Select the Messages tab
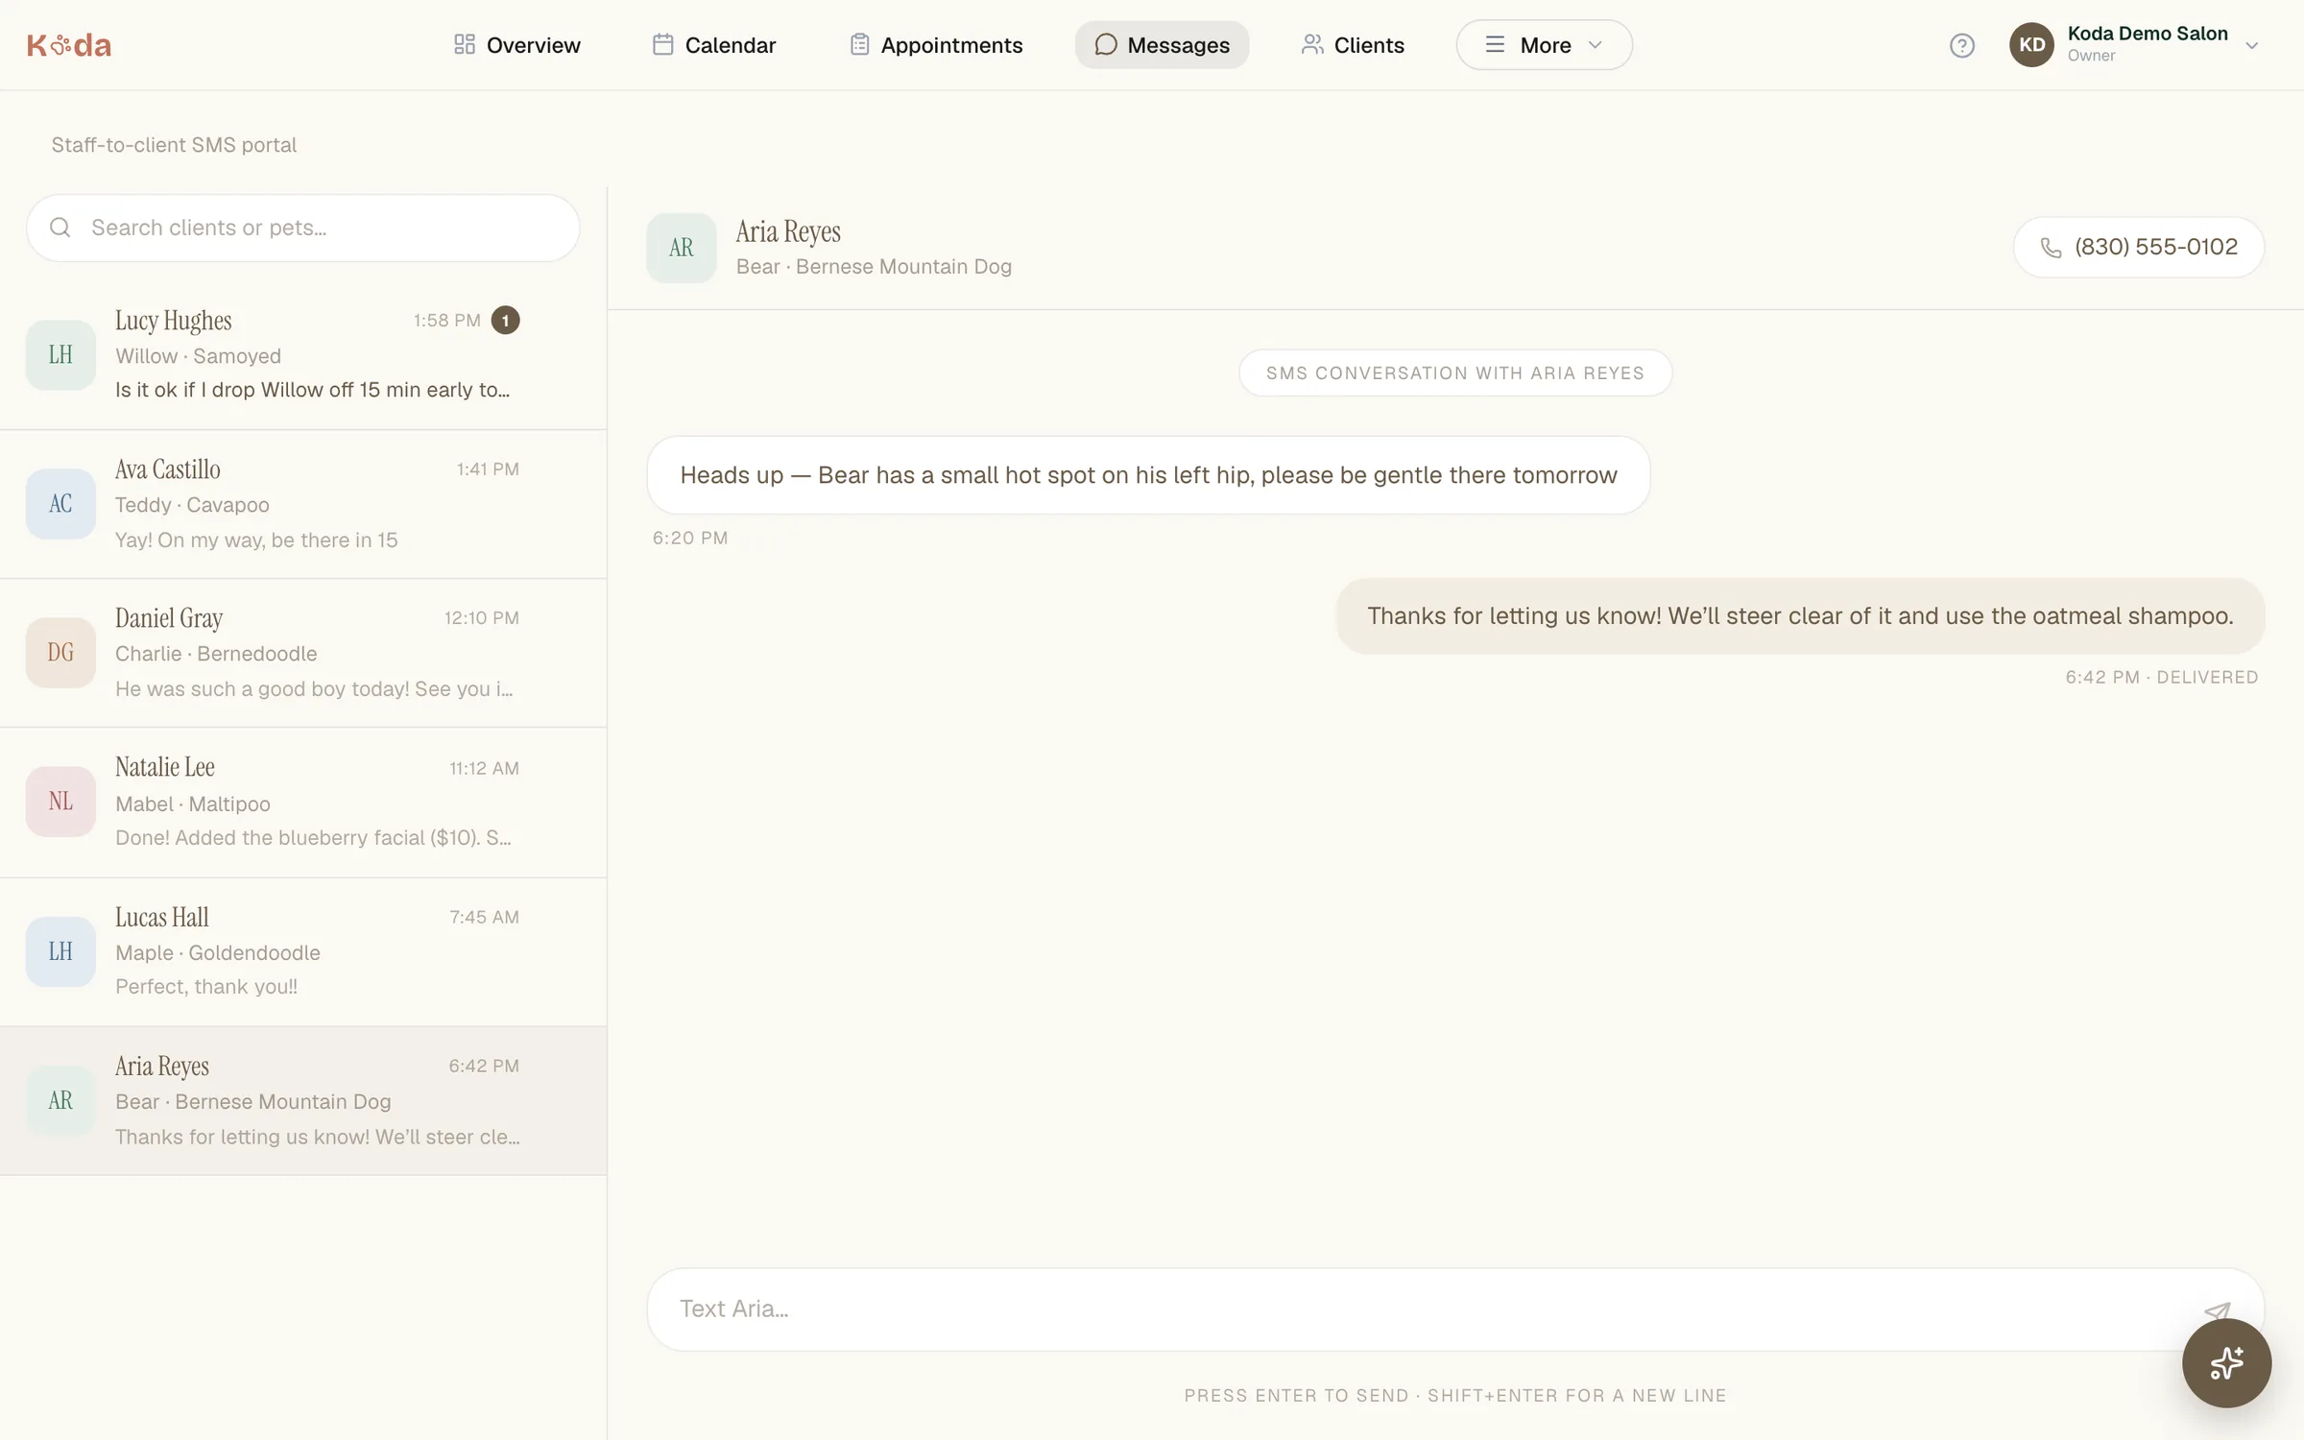 pos(1162,45)
